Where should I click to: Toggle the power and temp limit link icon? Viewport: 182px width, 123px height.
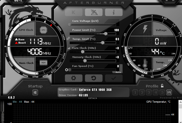coord(68,38)
